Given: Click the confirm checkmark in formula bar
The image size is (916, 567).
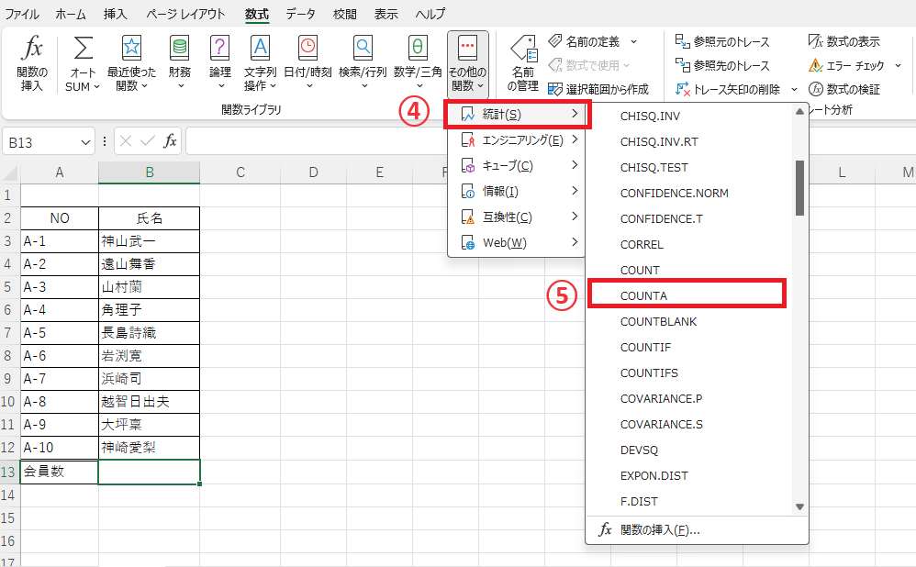Looking at the screenshot, I should point(148,141).
